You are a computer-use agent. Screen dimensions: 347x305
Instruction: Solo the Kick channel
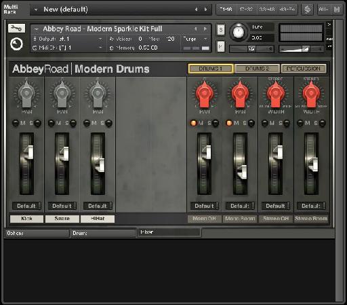click(37, 123)
